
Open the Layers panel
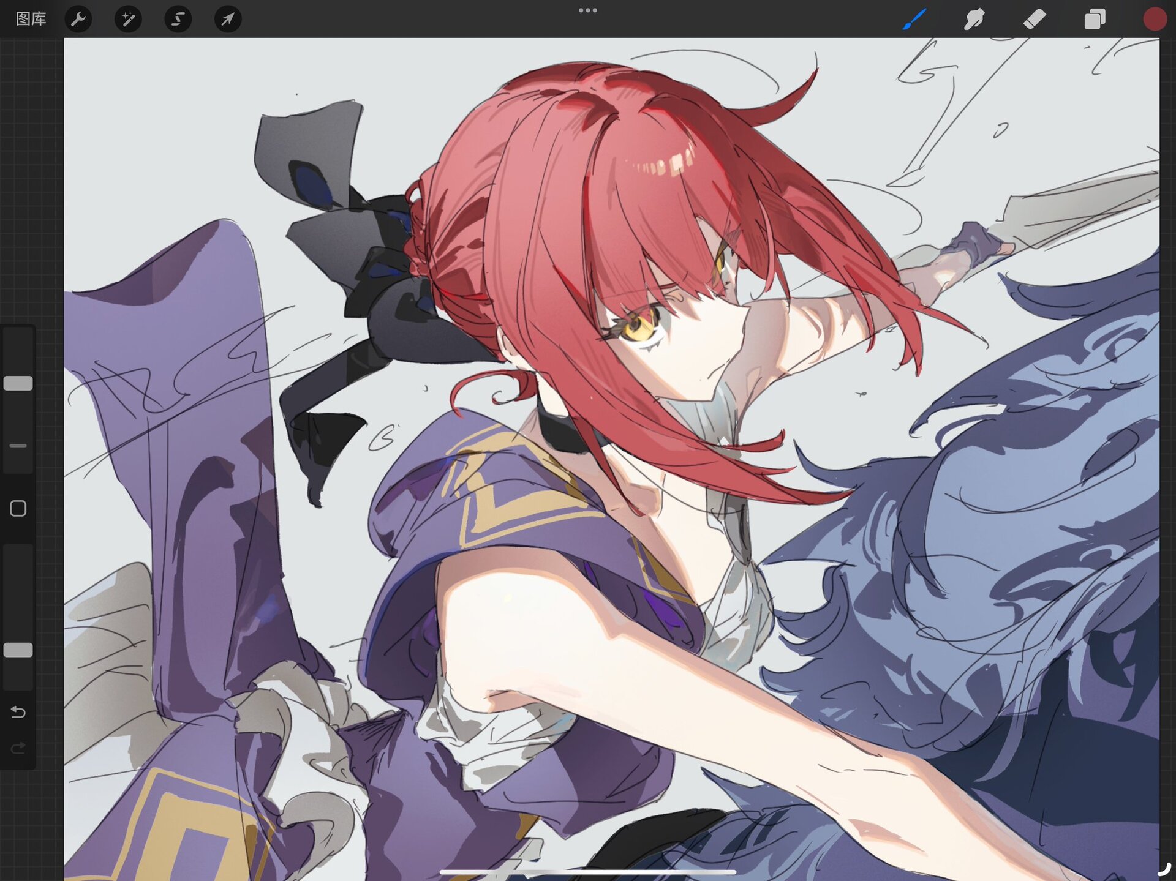coord(1095,19)
